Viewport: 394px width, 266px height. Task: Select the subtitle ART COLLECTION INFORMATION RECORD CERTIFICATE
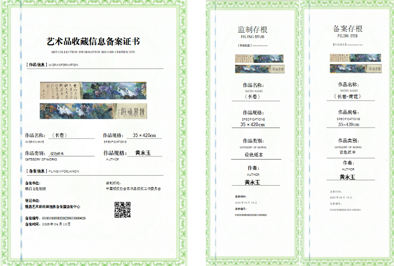click(x=93, y=52)
